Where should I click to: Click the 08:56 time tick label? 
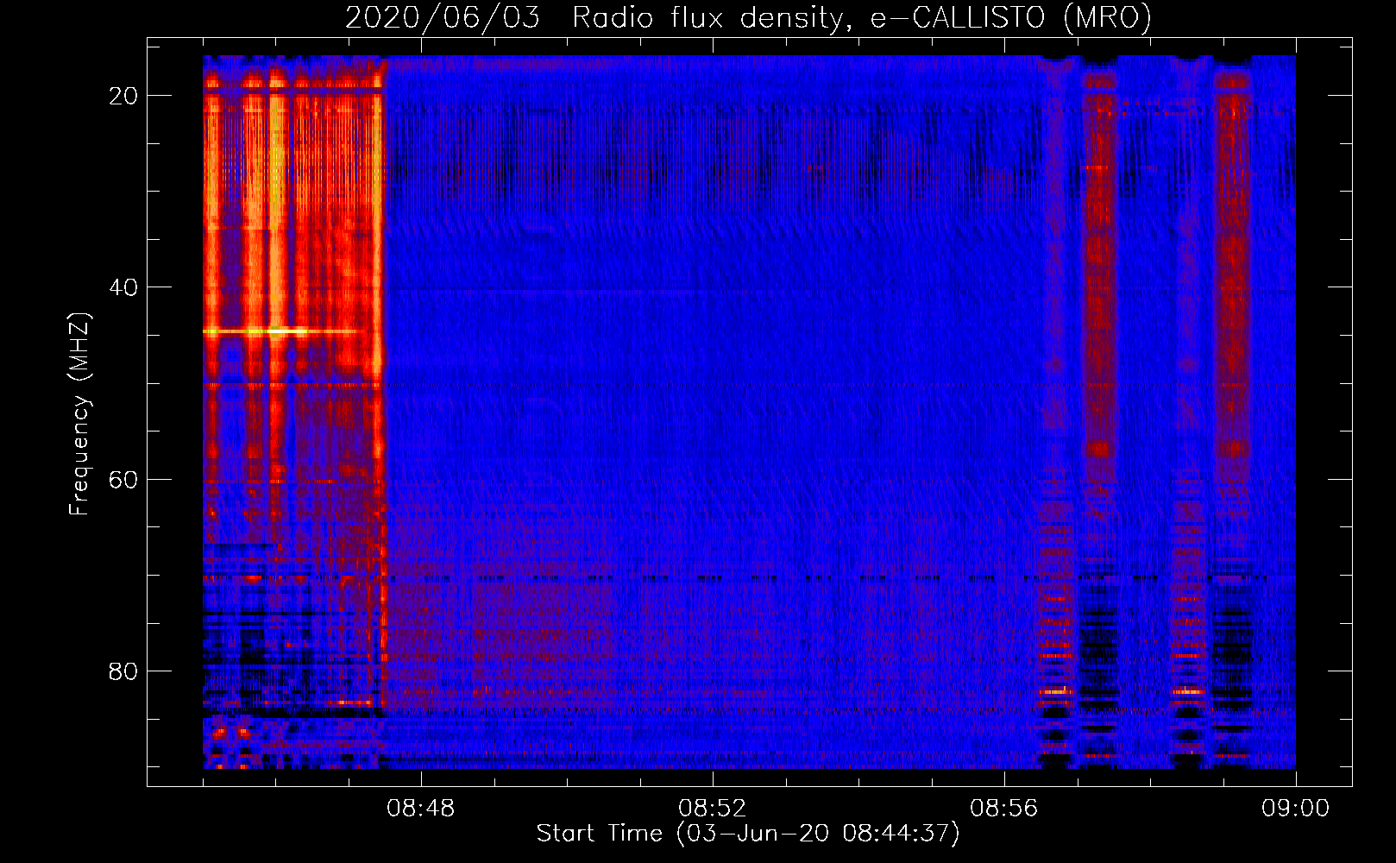click(x=1004, y=809)
